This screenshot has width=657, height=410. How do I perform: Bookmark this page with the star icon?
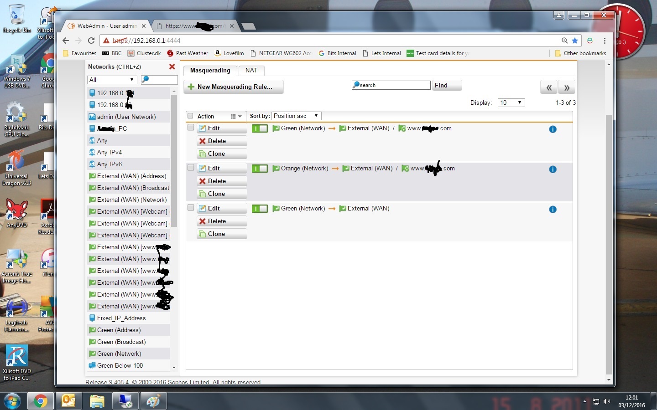point(575,41)
